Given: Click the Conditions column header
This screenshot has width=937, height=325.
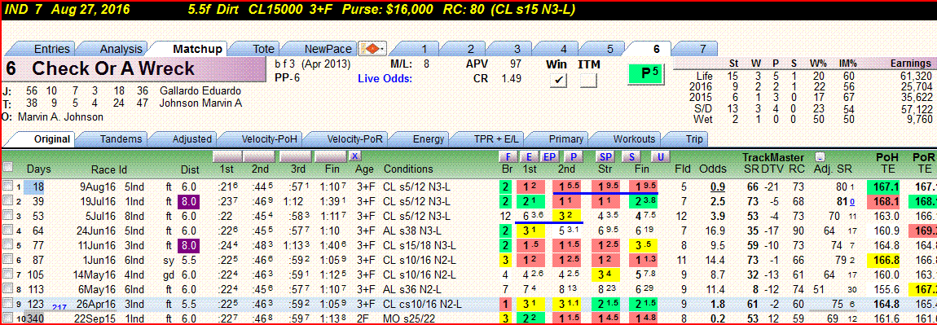Looking at the screenshot, I should point(408,169).
